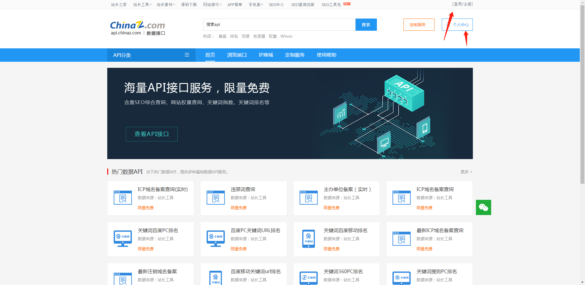
Task: Select hot word 备案
Action: coord(223,36)
